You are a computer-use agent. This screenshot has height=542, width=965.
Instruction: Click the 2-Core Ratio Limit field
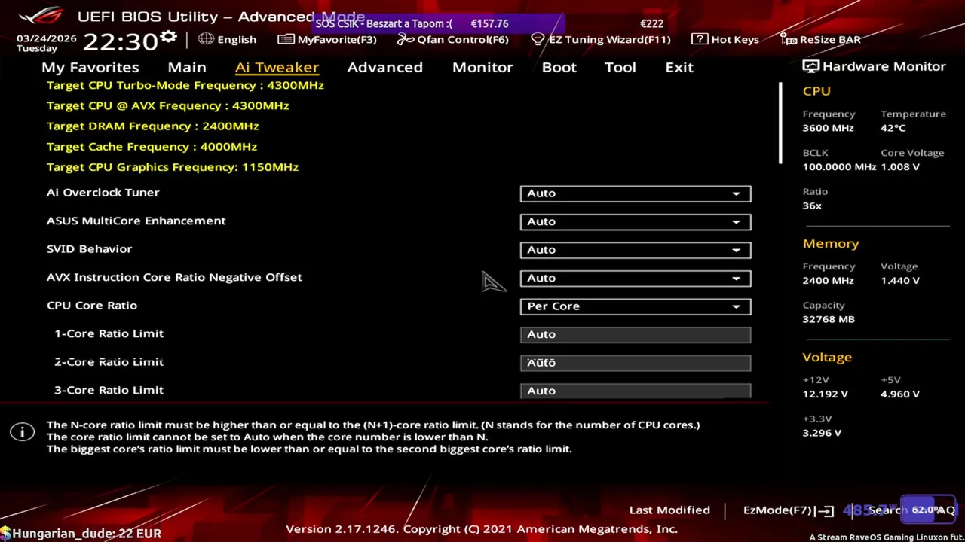pos(636,363)
